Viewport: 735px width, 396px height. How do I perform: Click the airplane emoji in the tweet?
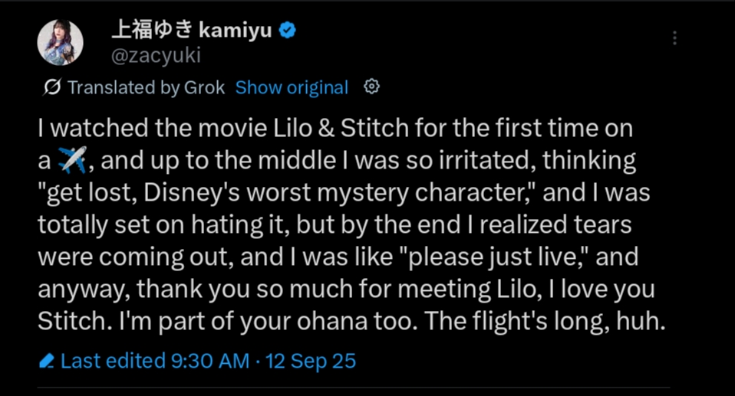coord(74,161)
